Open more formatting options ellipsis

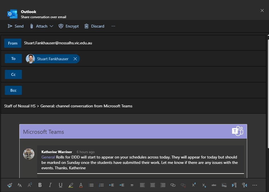[255, 185]
